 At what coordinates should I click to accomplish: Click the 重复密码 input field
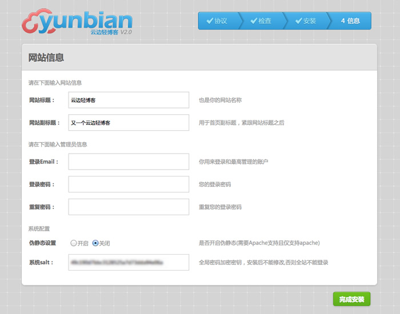pyautogui.click(x=129, y=207)
